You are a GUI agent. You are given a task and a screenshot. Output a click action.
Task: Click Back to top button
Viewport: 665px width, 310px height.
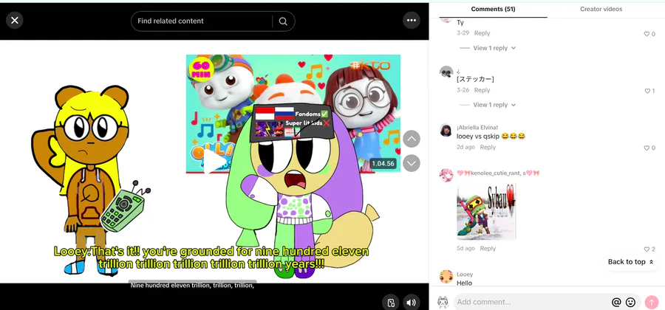(x=631, y=262)
